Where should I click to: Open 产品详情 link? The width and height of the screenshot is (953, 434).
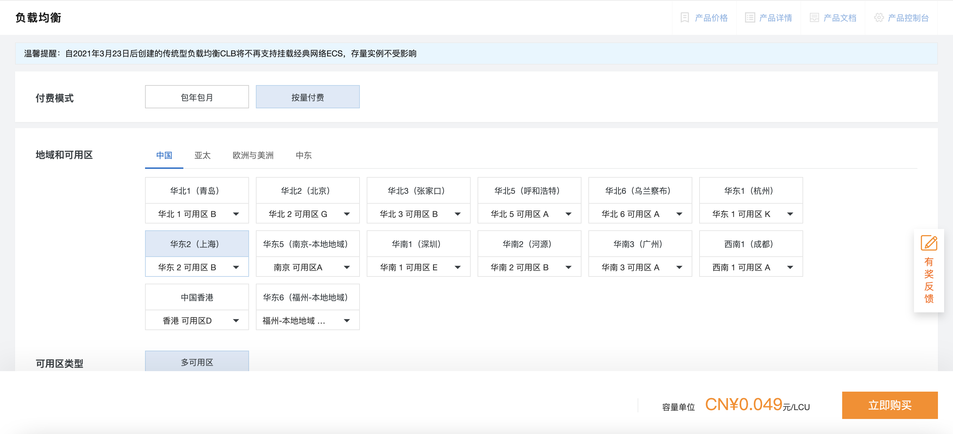pyautogui.click(x=775, y=18)
